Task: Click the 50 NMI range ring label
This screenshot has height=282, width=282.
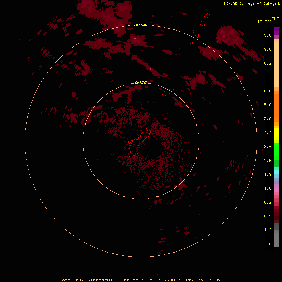Action: pos(141,83)
